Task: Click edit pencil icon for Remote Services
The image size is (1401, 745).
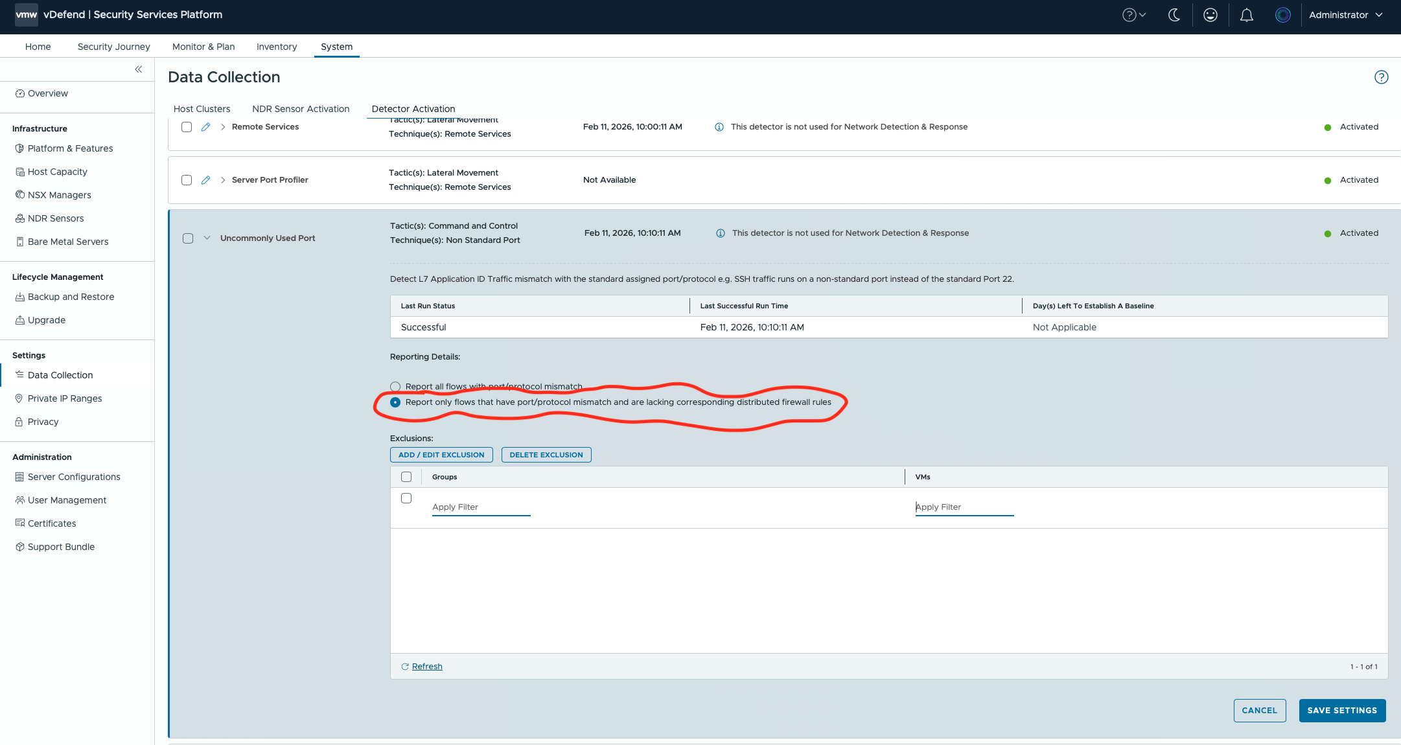Action: click(205, 127)
